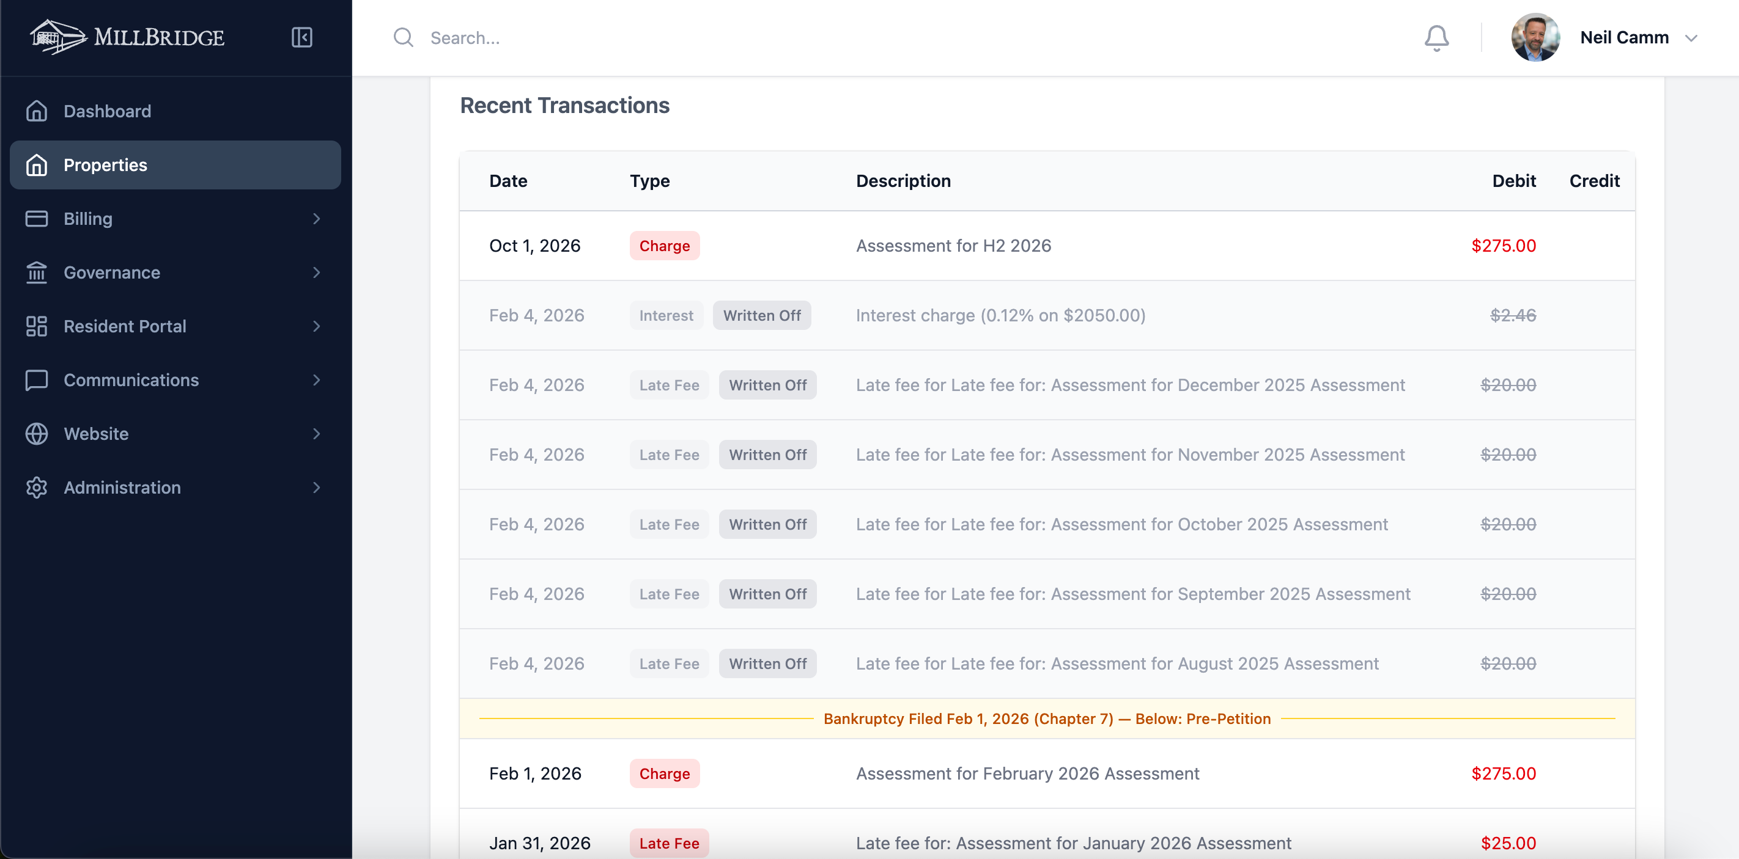Expand the Billing submenu chevron
Image resolution: width=1739 pixels, height=859 pixels.
316,219
